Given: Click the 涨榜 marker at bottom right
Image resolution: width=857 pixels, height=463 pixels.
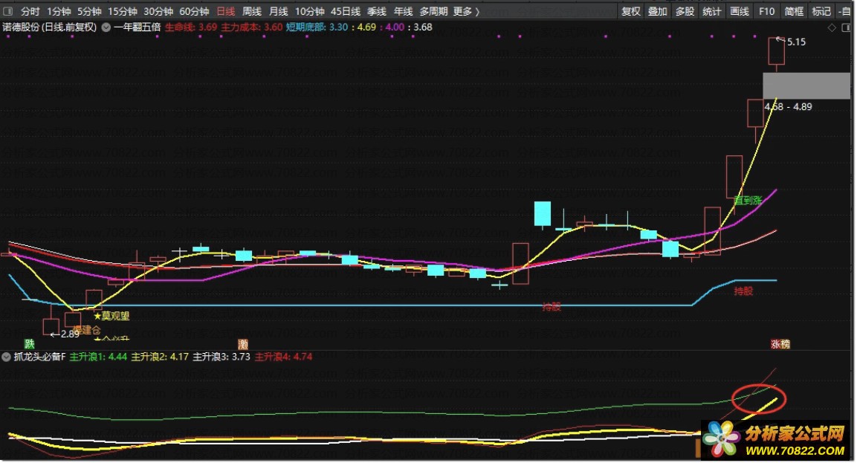Looking at the screenshot, I should 780,344.
